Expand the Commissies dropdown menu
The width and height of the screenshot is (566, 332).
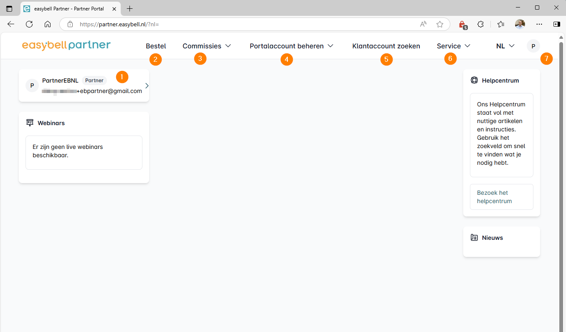(207, 46)
